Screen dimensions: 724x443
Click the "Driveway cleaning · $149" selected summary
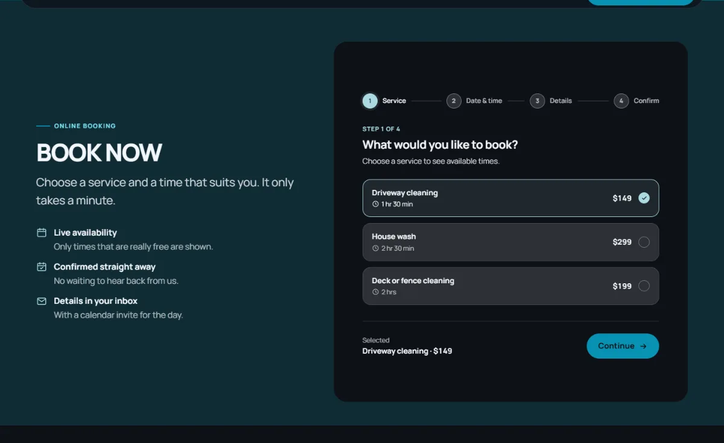(x=407, y=351)
